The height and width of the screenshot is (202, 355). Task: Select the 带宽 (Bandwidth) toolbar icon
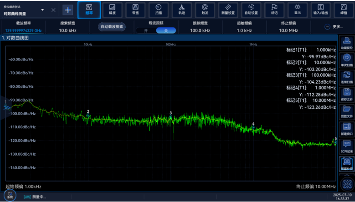pyautogui.click(x=135, y=10)
